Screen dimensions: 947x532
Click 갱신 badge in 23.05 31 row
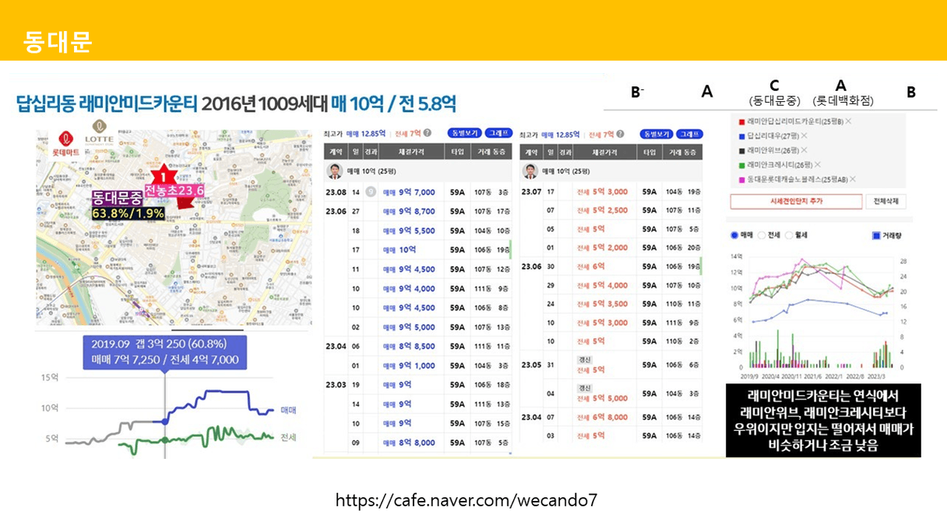[584, 359]
